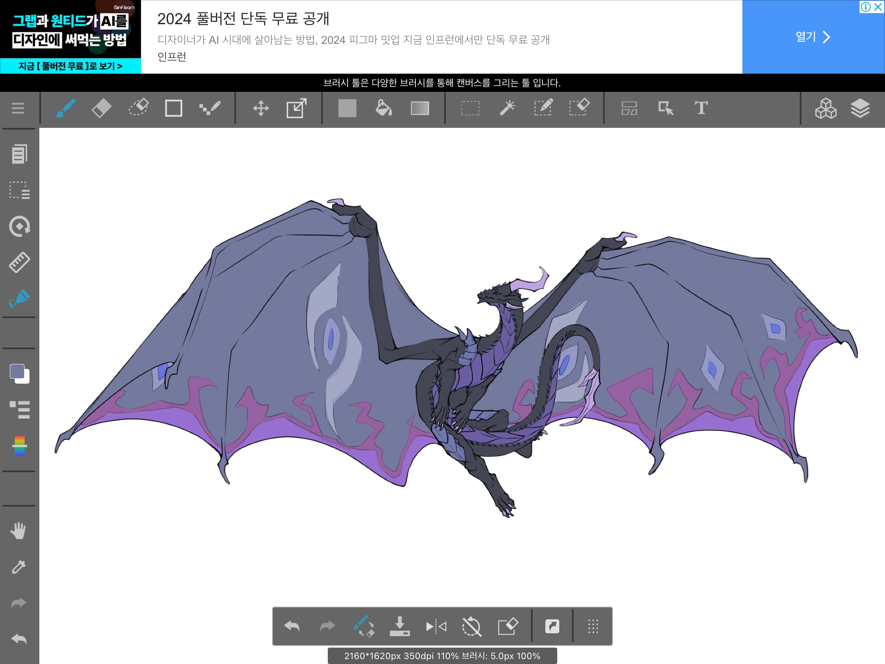Select the Brush tool in top toolbar

tap(66, 108)
